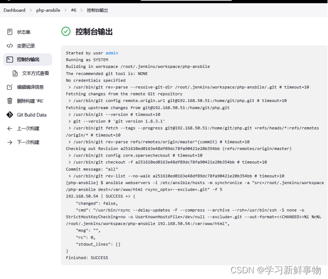The height and width of the screenshot is (279, 328).
Task: Click the 编辑编译信息 edit pencil icon
Action: coord(9,87)
